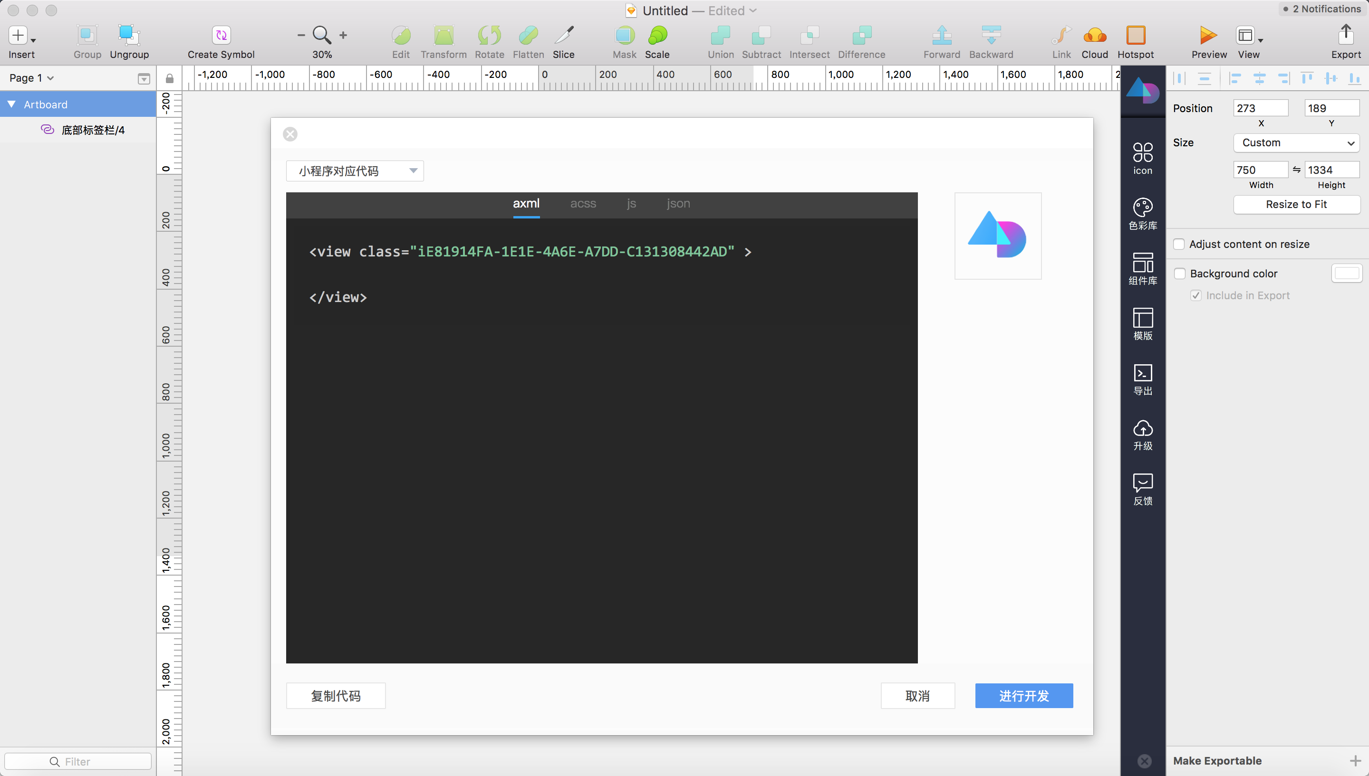The height and width of the screenshot is (776, 1369).
Task: Open the 反馈 feedback icon
Action: pos(1142,489)
